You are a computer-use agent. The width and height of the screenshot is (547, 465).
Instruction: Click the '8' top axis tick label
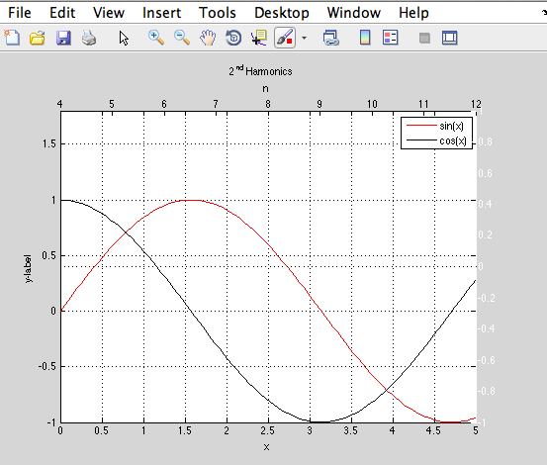click(x=268, y=104)
